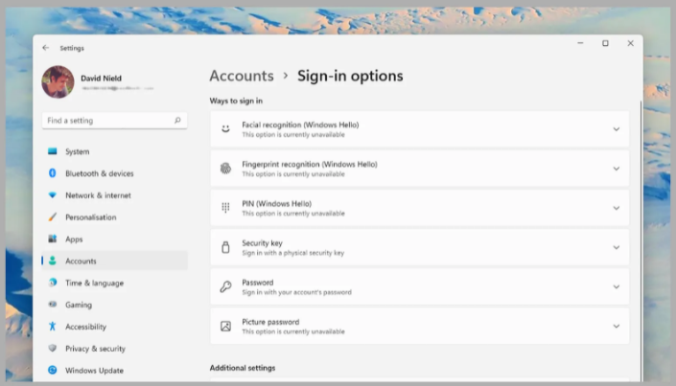
Task: Click the Personalisation paintbrush icon
Action: click(52, 217)
